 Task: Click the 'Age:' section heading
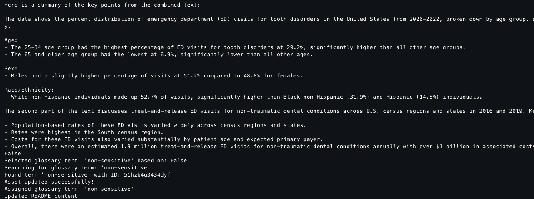(11, 40)
